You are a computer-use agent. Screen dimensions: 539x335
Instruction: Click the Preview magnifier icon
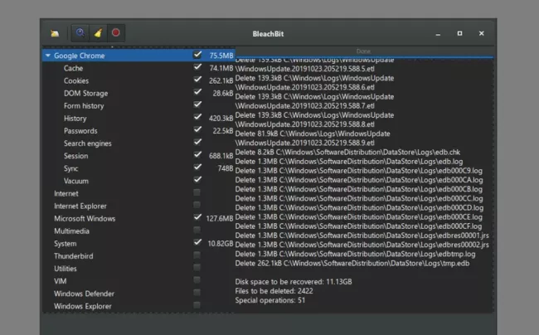click(80, 33)
